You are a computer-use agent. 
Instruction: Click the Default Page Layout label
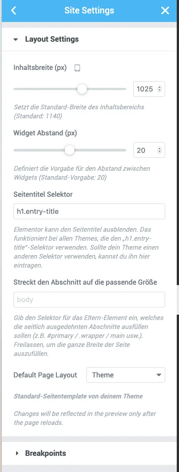[45, 375]
